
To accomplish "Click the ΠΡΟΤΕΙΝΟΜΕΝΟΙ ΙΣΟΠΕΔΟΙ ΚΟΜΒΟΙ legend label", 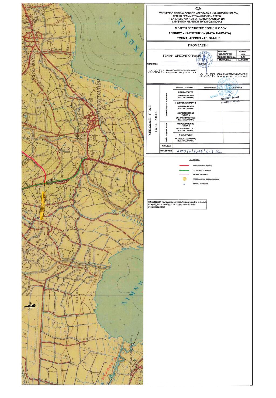I will click(206, 179).
